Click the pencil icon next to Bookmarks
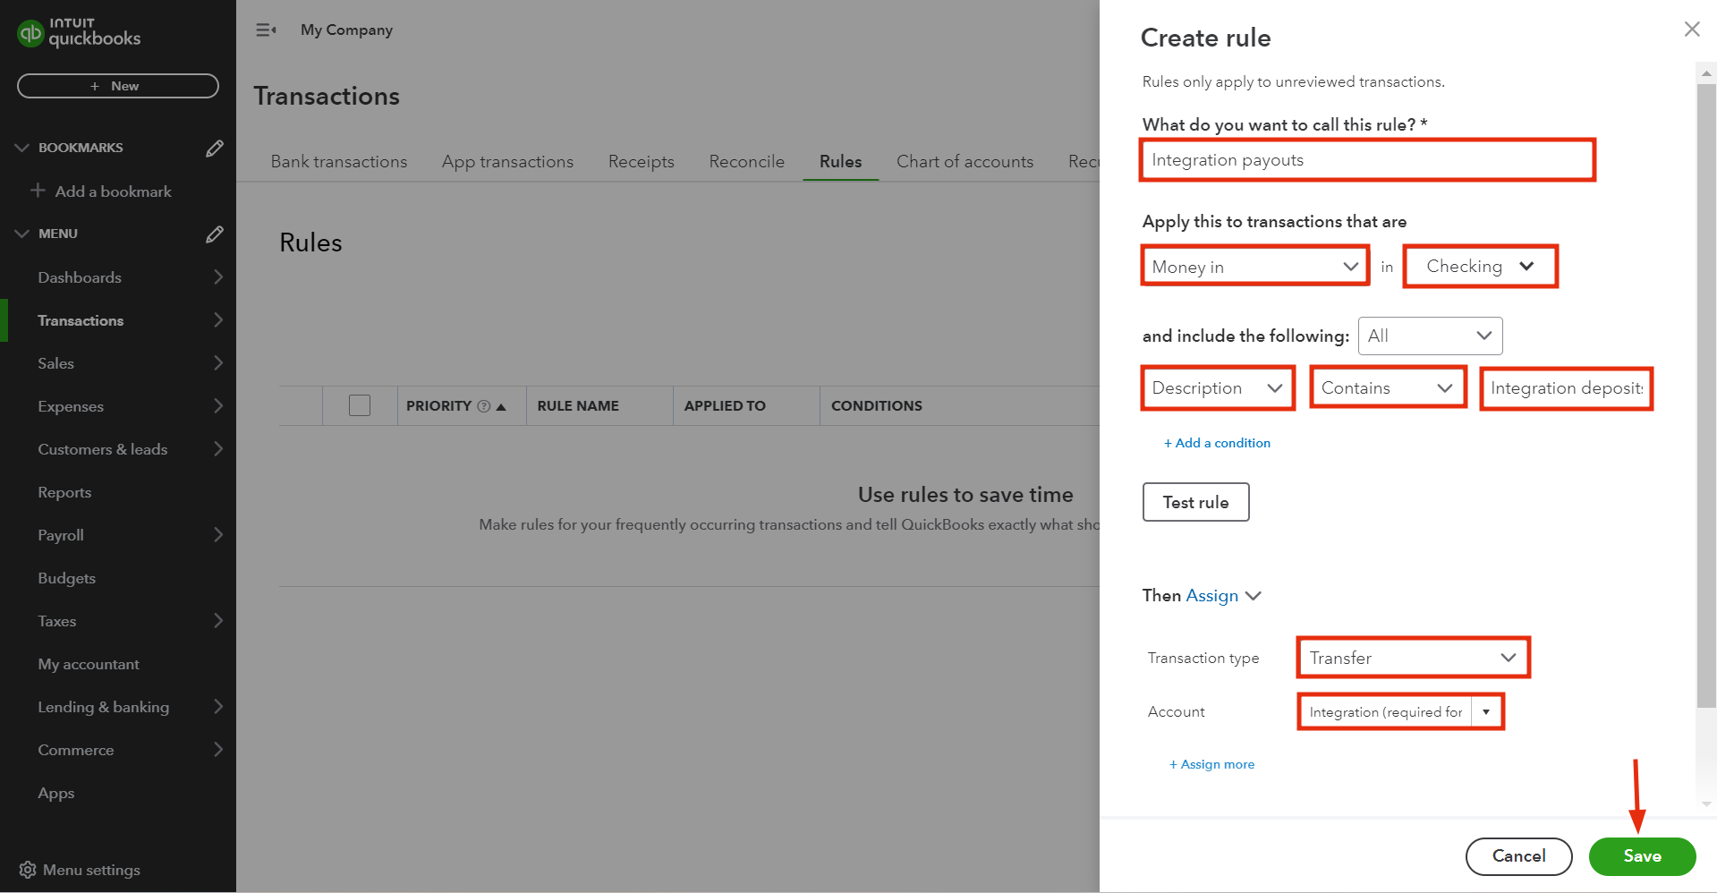This screenshot has width=1717, height=893. 215,148
